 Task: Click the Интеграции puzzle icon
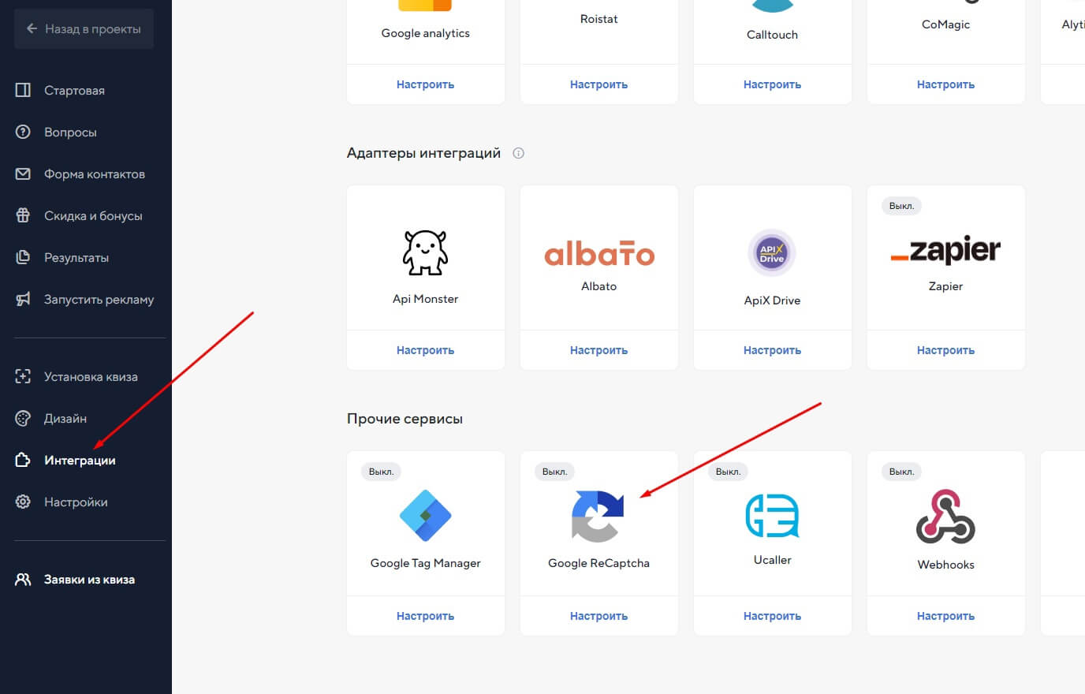pyautogui.click(x=23, y=460)
